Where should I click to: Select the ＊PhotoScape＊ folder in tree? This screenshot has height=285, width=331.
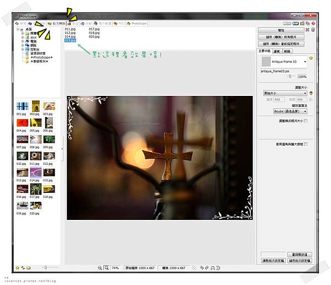[x=41, y=57]
